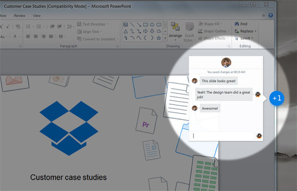Viewport: 297px width, 191px height.
Task: Open PowerPoint Help question mark icon
Action: tap(271, 15)
